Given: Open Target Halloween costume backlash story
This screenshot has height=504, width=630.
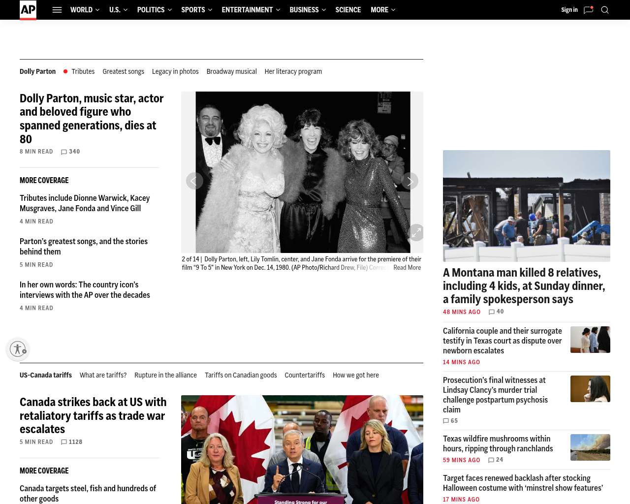Looking at the screenshot, I should pyautogui.click(x=523, y=483).
